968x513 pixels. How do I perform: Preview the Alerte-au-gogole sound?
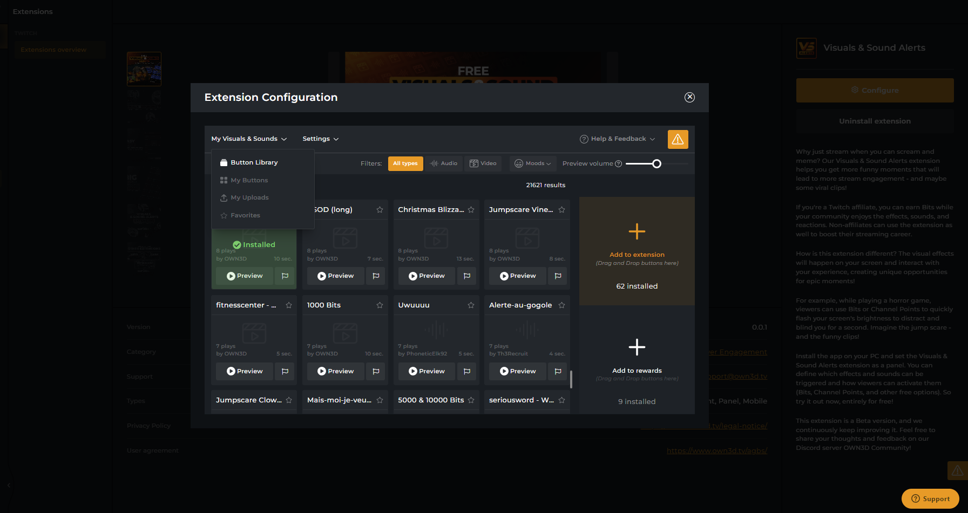[x=518, y=371]
